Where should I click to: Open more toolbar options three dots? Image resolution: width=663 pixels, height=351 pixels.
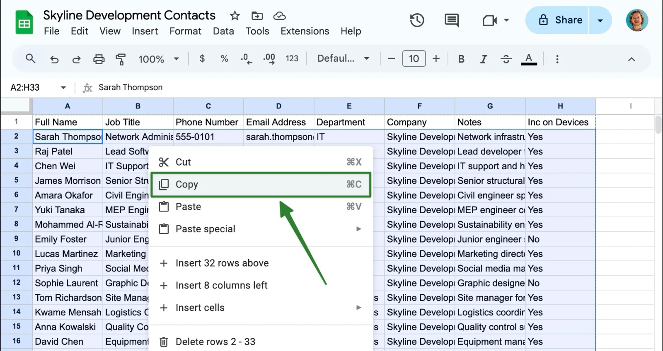(x=557, y=59)
